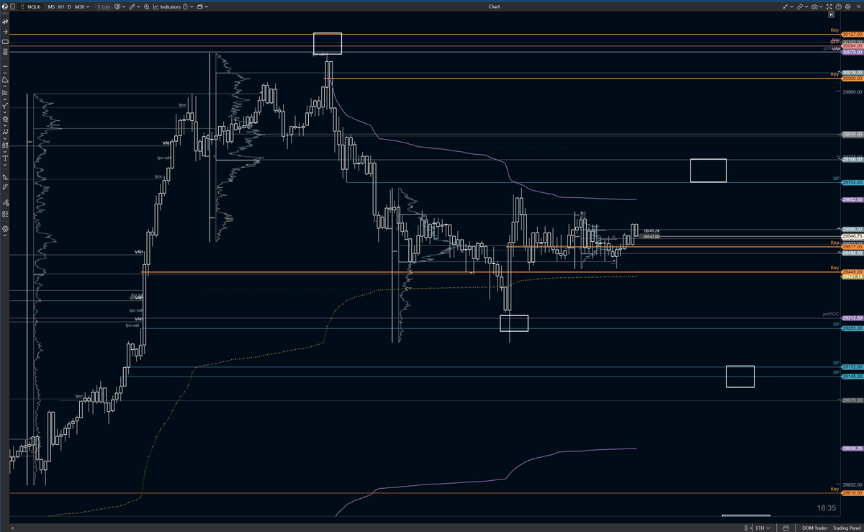Switch to the D daily timeframe
The image size is (864, 532).
(x=69, y=6)
